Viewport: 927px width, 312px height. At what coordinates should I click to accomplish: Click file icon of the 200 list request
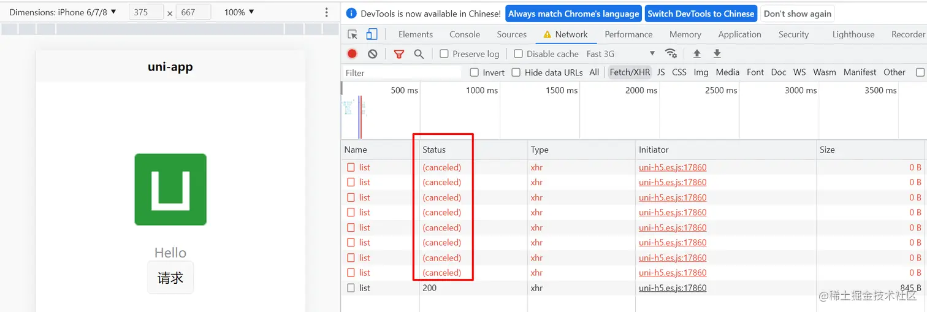tap(351, 288)
